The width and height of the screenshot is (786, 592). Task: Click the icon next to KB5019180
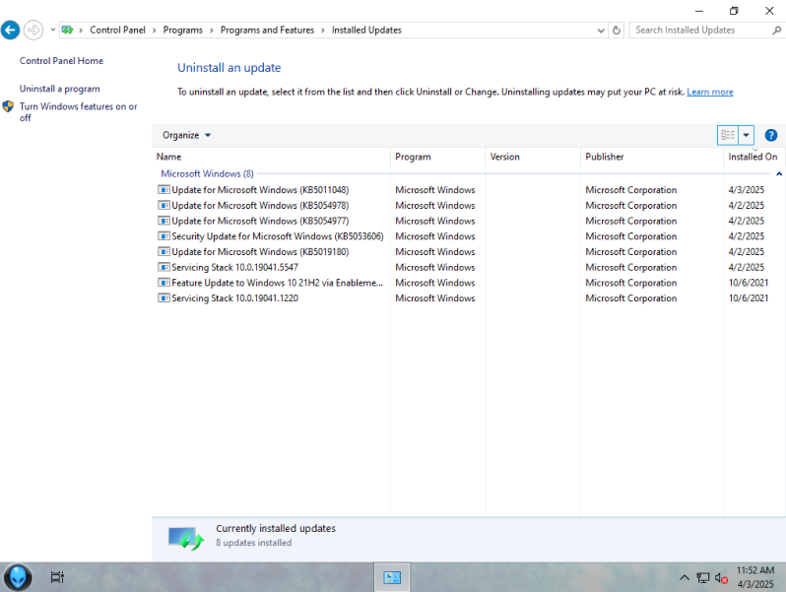click(x=164, y=251)
